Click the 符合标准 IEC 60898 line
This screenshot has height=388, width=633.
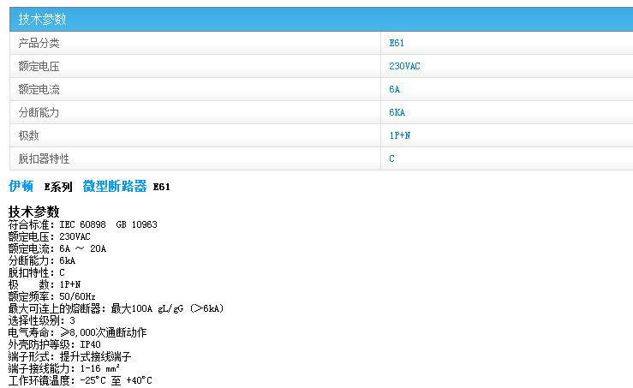coord(82,224)
